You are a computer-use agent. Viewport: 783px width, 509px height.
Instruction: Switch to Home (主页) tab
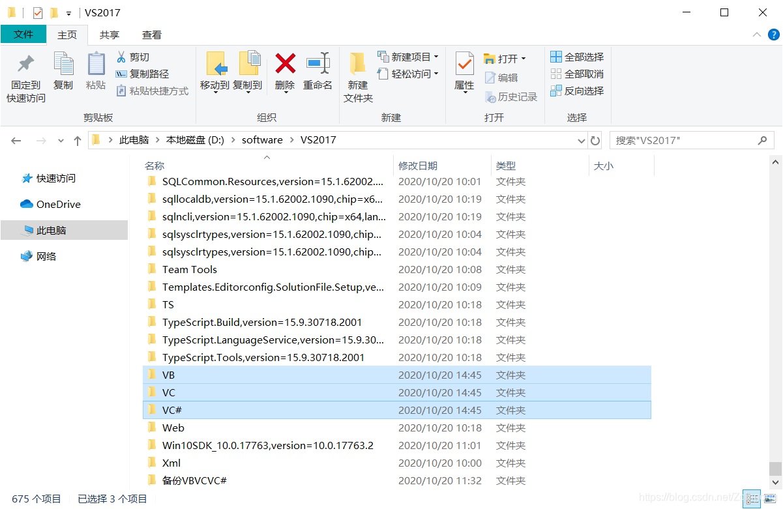(x=67, y=35)
